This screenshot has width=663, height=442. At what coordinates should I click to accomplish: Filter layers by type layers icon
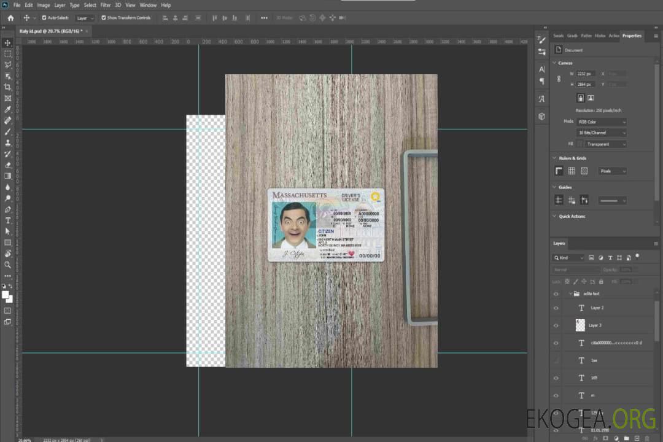click(610, 258)
